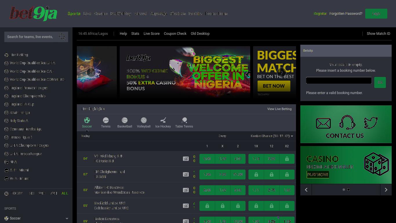Click the bet9ja logo
396x223 pixels.
point(33,14)
